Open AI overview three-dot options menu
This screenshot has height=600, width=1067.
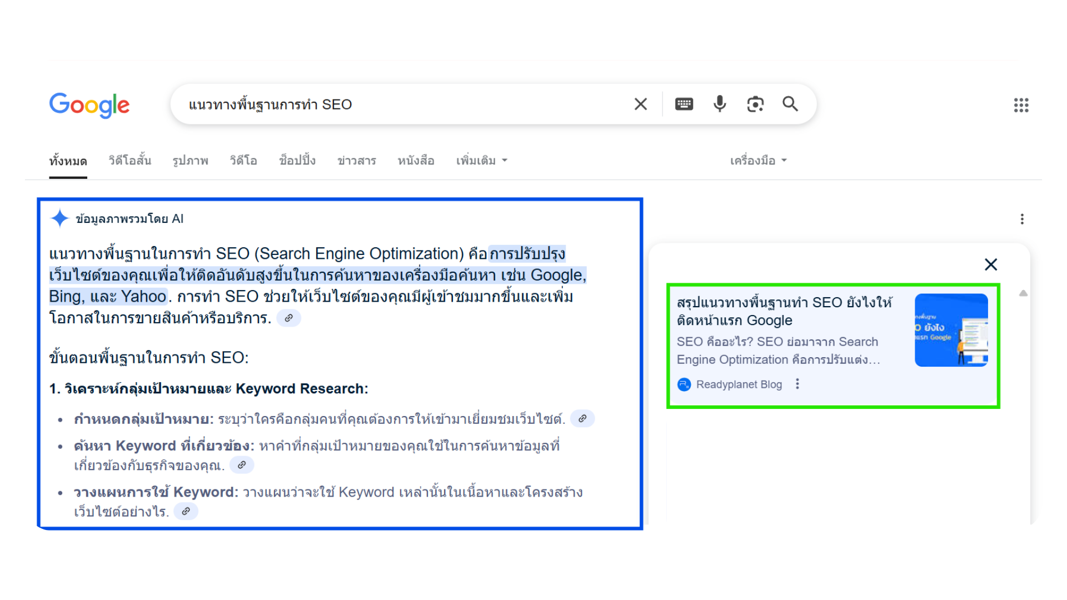tap(1022, 219)
